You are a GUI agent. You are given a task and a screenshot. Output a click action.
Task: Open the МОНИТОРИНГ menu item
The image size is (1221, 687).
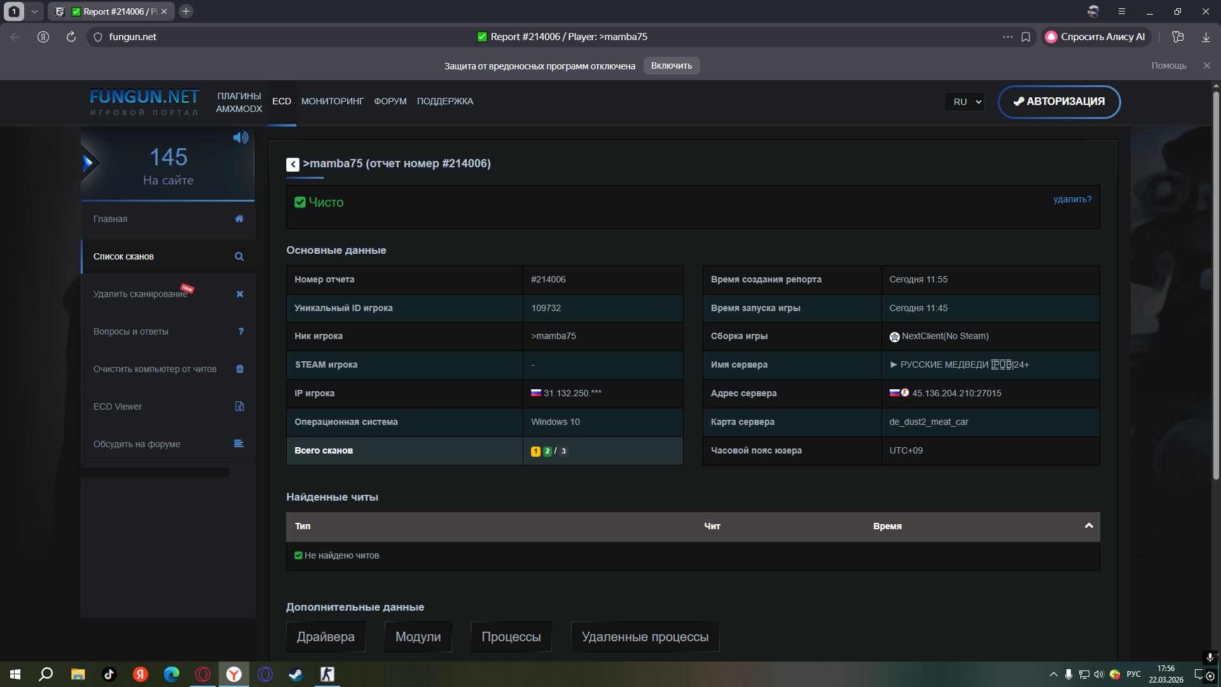click(x=333, y=101)
